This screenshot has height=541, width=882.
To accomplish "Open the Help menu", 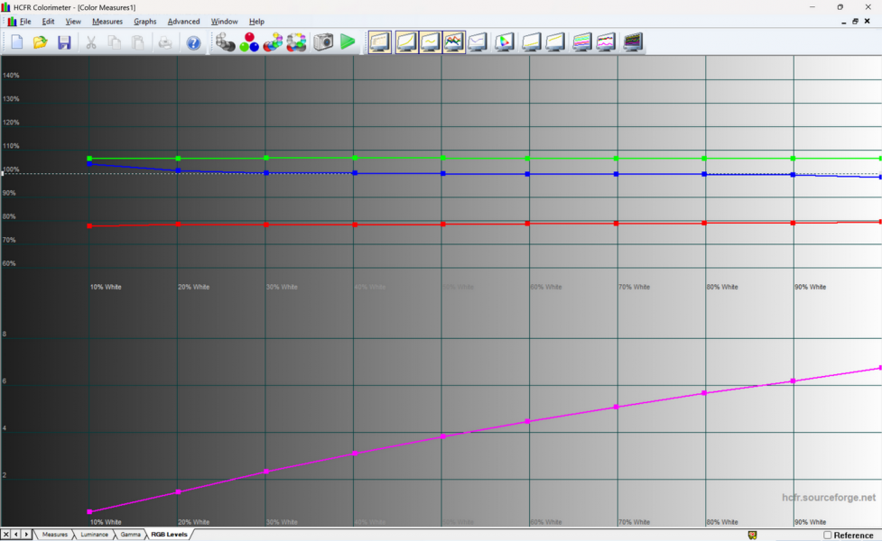I will coord(256,22).
